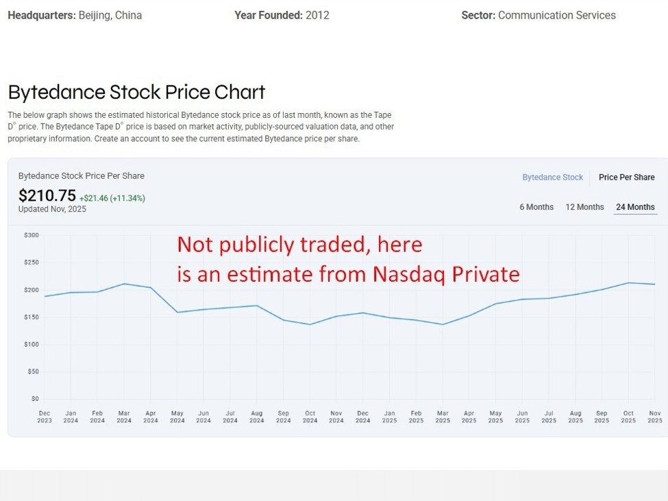The width and height of the screenshot is (668, 501).
Task: Click the Year Founded: 2012 text
Action: [x=282, y=15]
